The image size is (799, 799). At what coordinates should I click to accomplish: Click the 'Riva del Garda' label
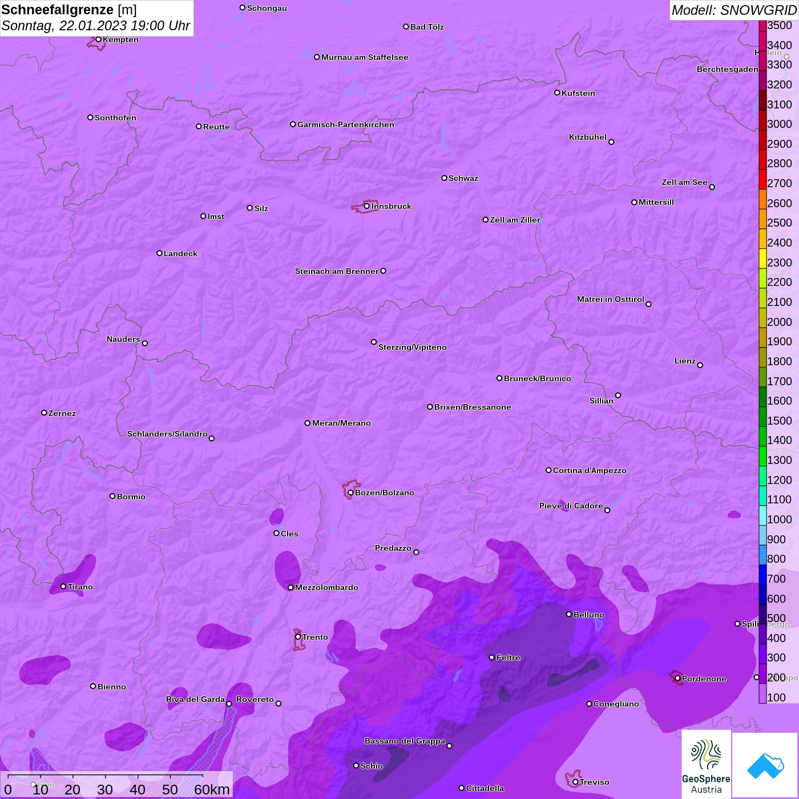click(x=195, y=699)
